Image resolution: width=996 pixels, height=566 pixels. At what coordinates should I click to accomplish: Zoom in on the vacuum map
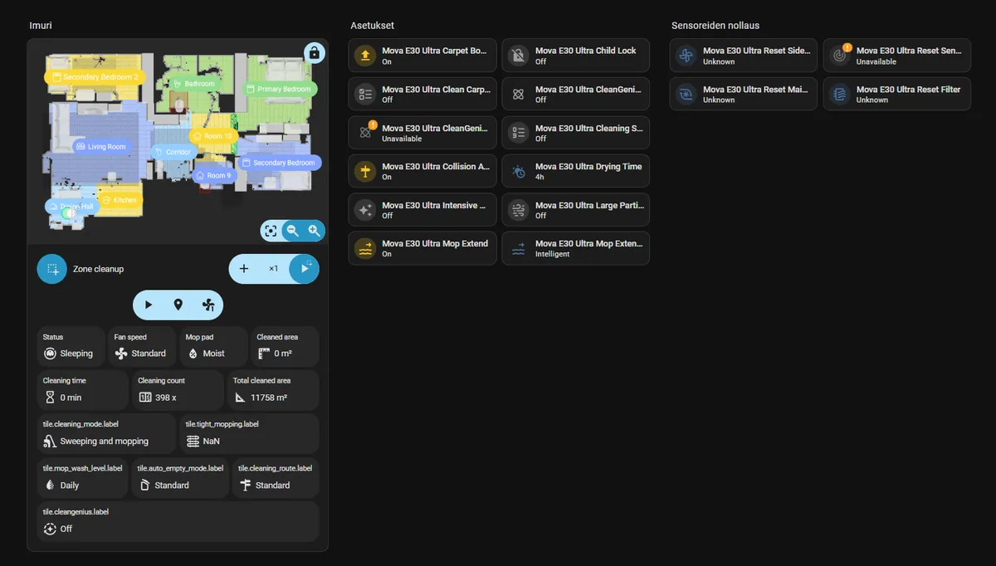tap(314, 231)
